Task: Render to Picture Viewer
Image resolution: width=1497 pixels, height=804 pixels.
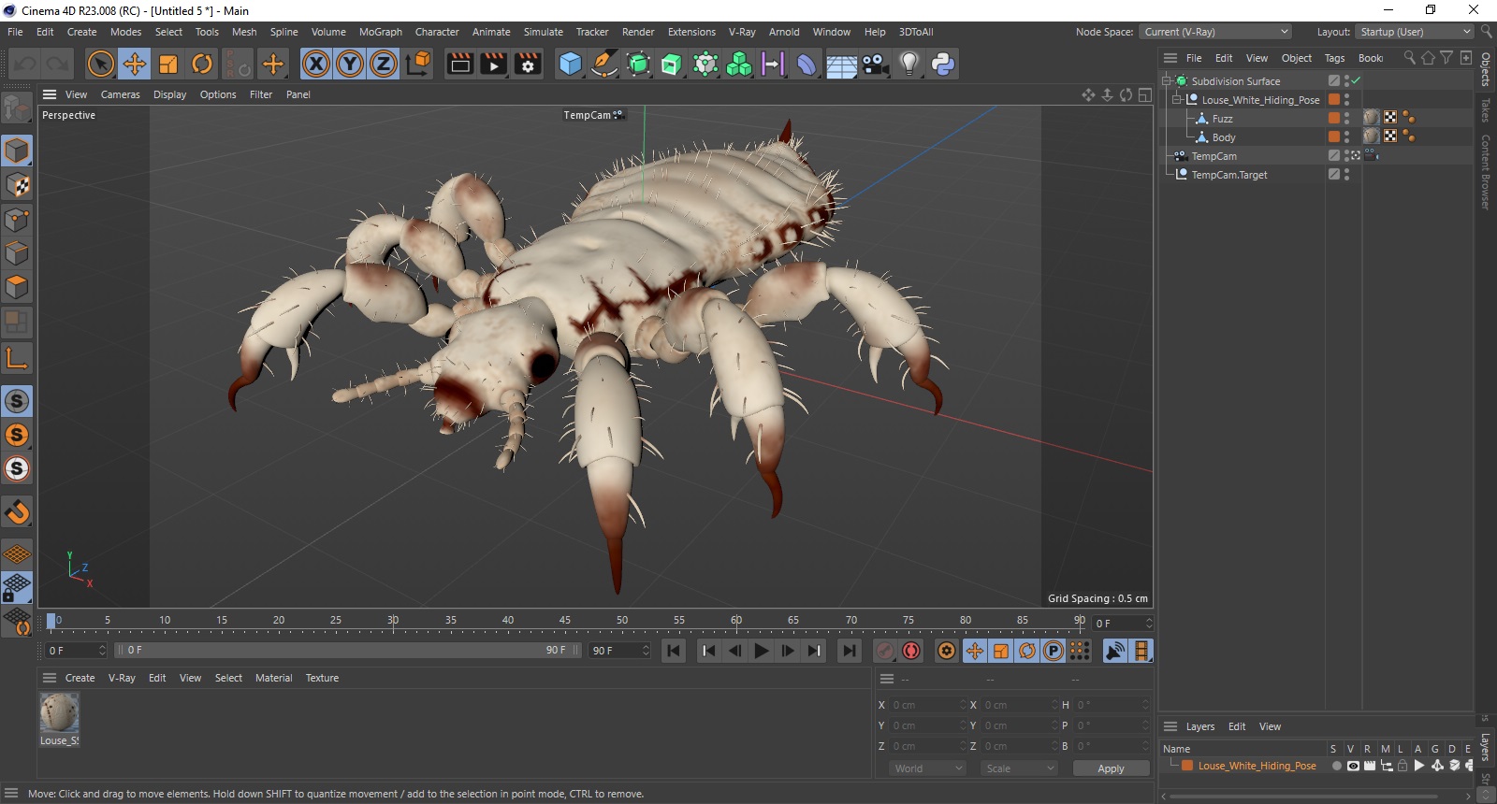Action: (x=493, y=64)
